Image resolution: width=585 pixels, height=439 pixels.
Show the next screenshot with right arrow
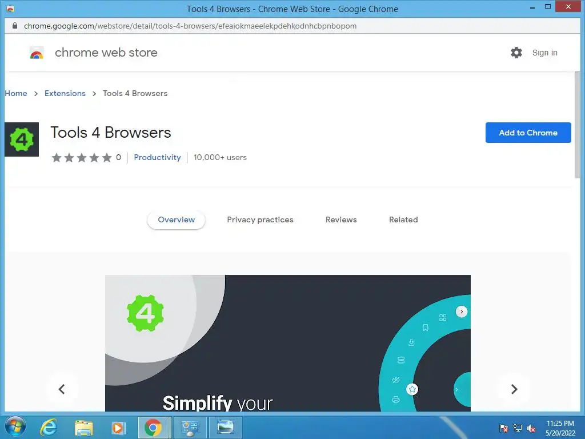point(514,389)
